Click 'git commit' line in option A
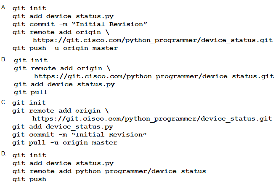 tap(80, 24)
